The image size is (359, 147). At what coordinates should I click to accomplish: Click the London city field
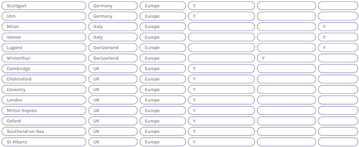pyautogui.click(x=44, y=100)
